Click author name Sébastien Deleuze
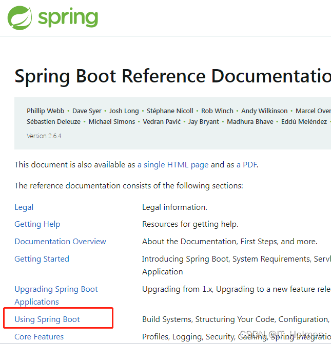 pyautogui.click(x=54, y=121)
